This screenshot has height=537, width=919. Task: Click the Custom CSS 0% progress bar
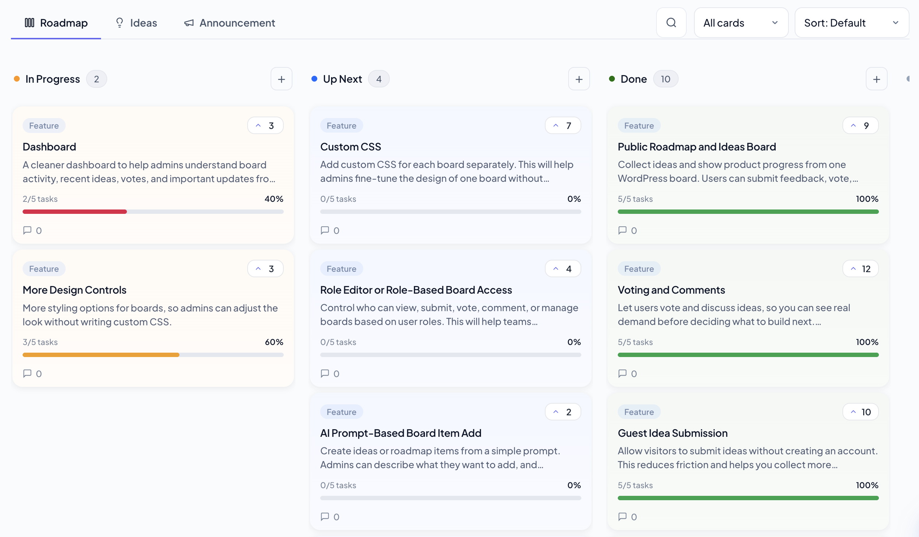[x=451, y=212]
